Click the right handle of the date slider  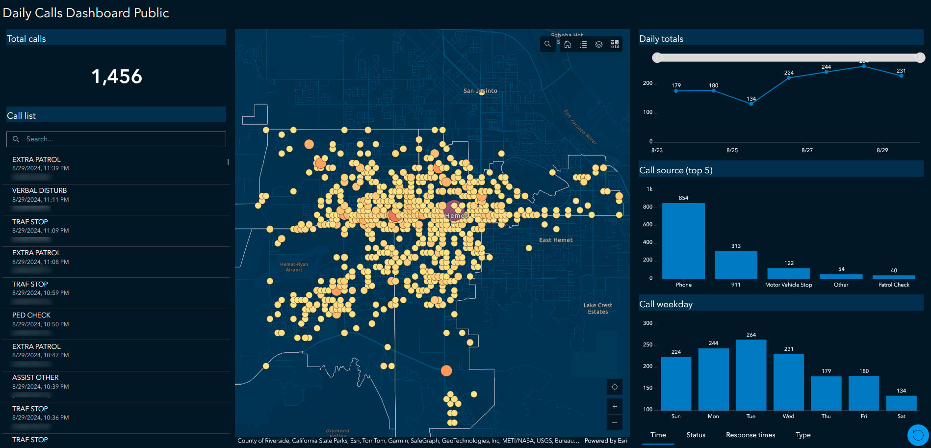[x=920, y=58]
